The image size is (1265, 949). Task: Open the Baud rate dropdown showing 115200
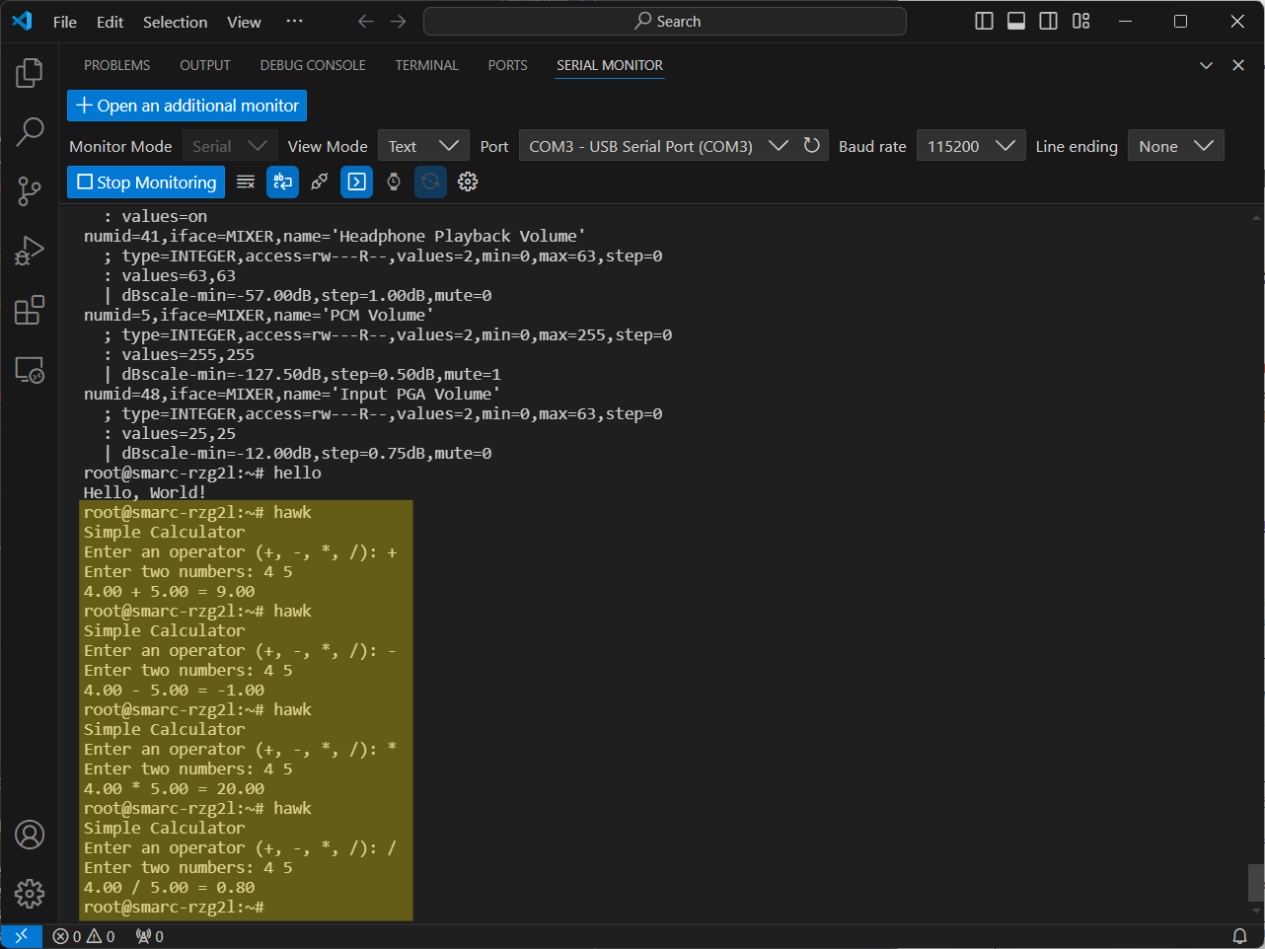click(x=971, y=146)
